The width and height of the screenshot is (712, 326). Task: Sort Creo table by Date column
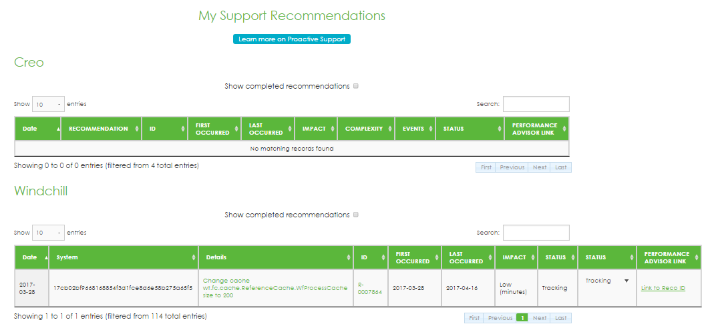(x=37, y=129)
